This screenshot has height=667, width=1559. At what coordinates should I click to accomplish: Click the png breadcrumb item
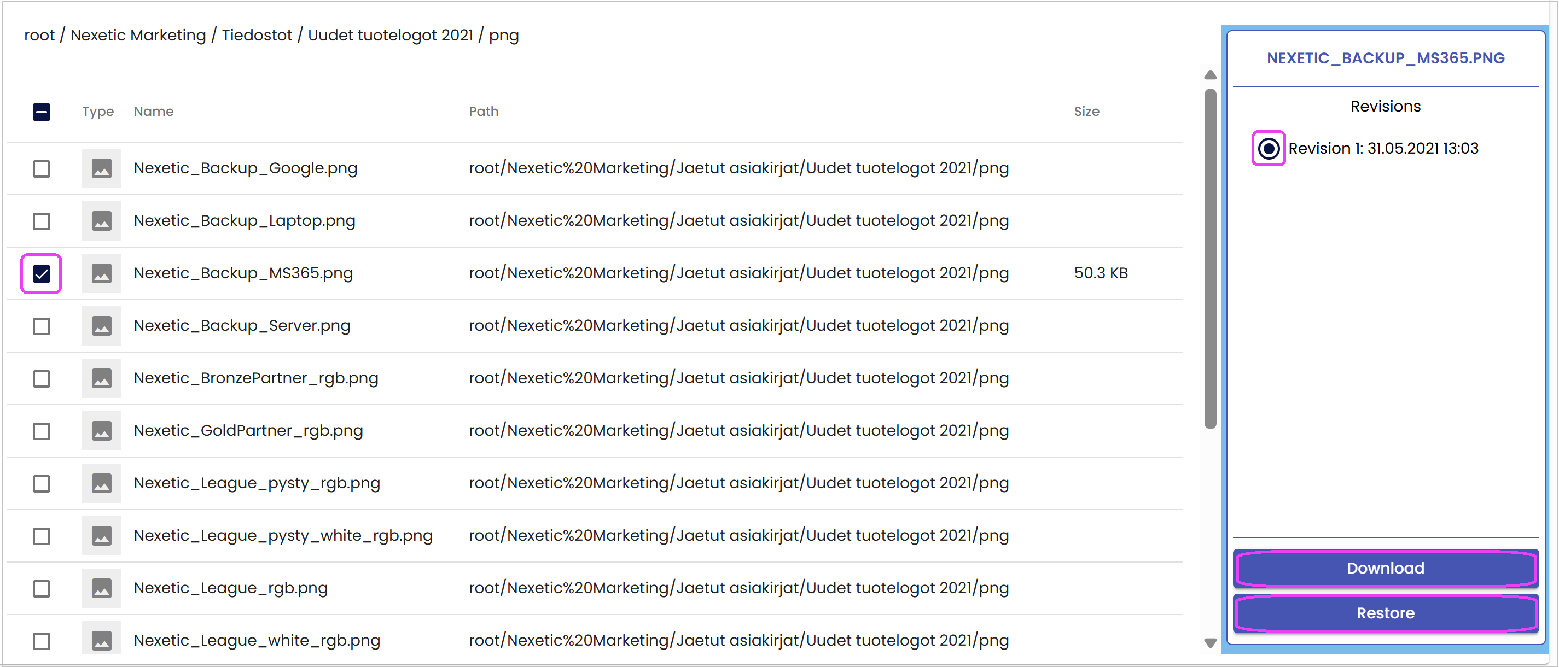(503, 36)
